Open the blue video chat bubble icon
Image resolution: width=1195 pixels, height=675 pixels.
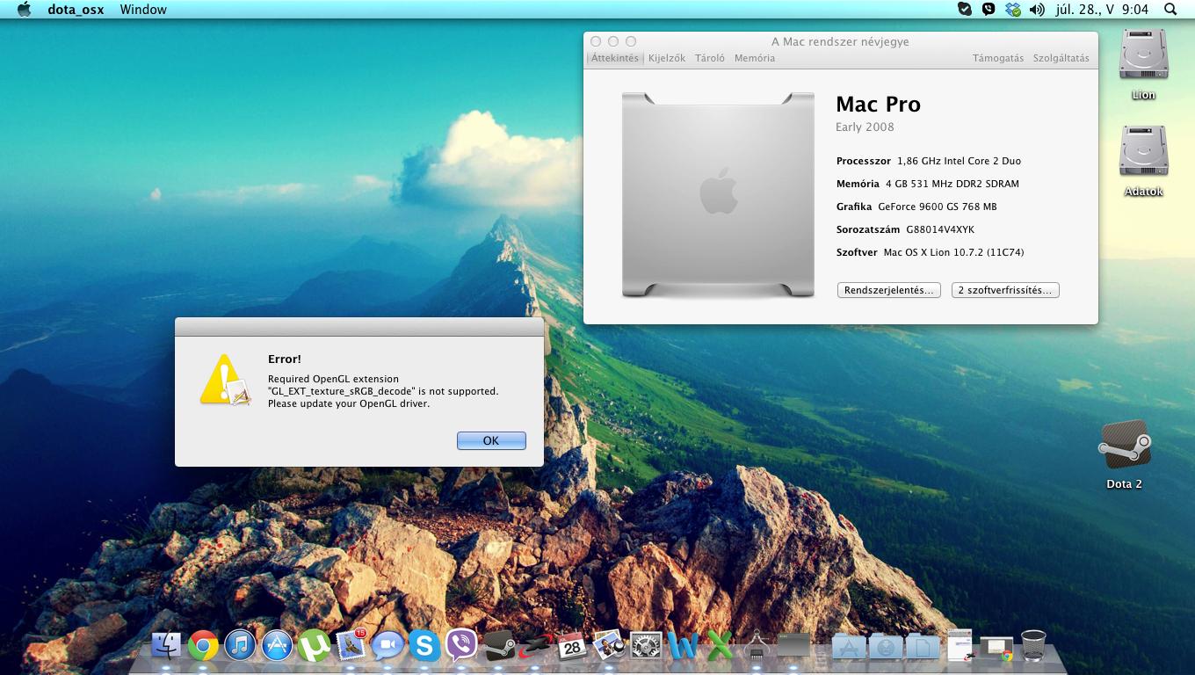(387, 646)
